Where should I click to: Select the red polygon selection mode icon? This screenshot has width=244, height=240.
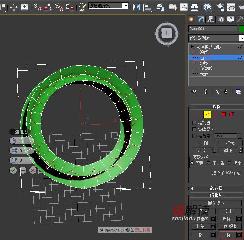(224, 115)
